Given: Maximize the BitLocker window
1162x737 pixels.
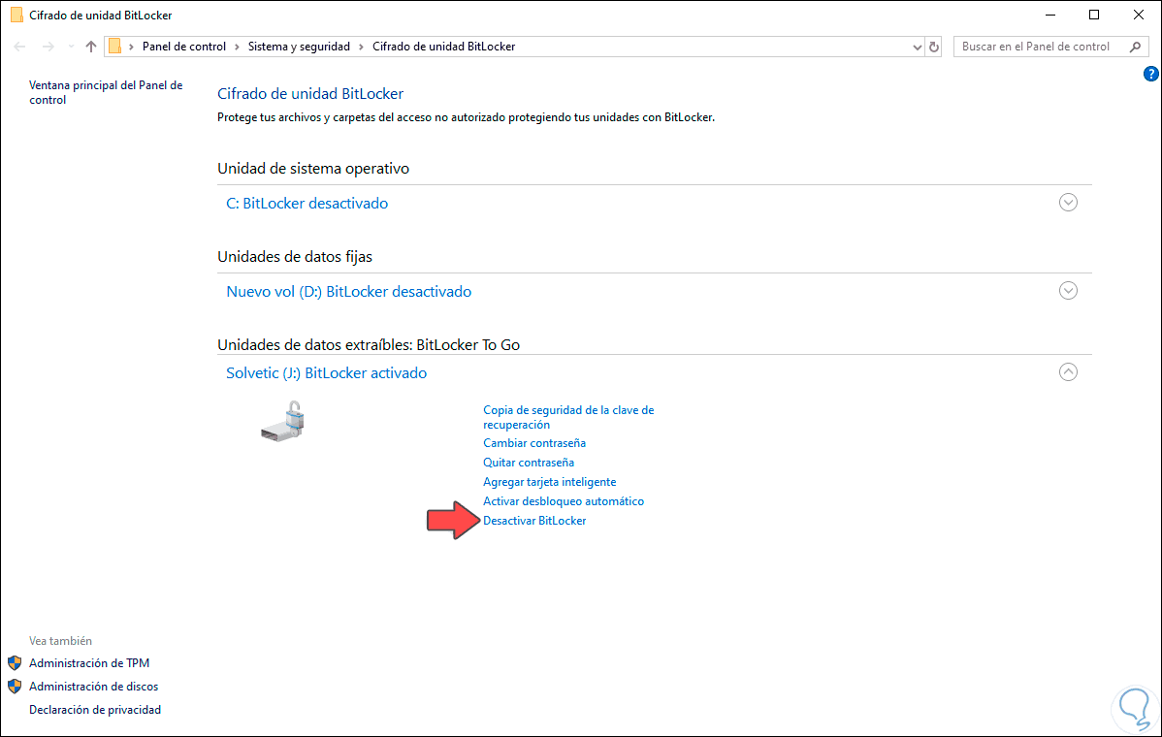Looking at the screenshot, I should (1094, 15).
